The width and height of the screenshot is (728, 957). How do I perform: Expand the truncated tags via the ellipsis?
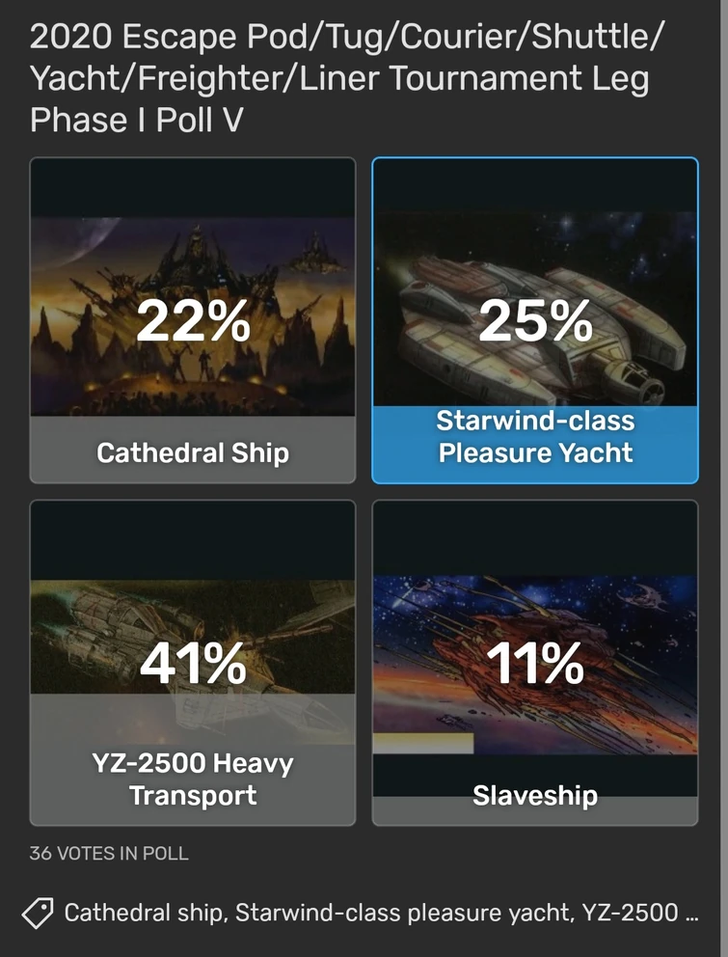tap(689, 913)
